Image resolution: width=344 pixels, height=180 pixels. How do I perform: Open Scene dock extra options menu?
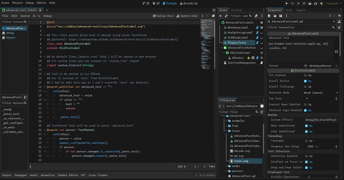pyautogui.click(x=262, y=16)
